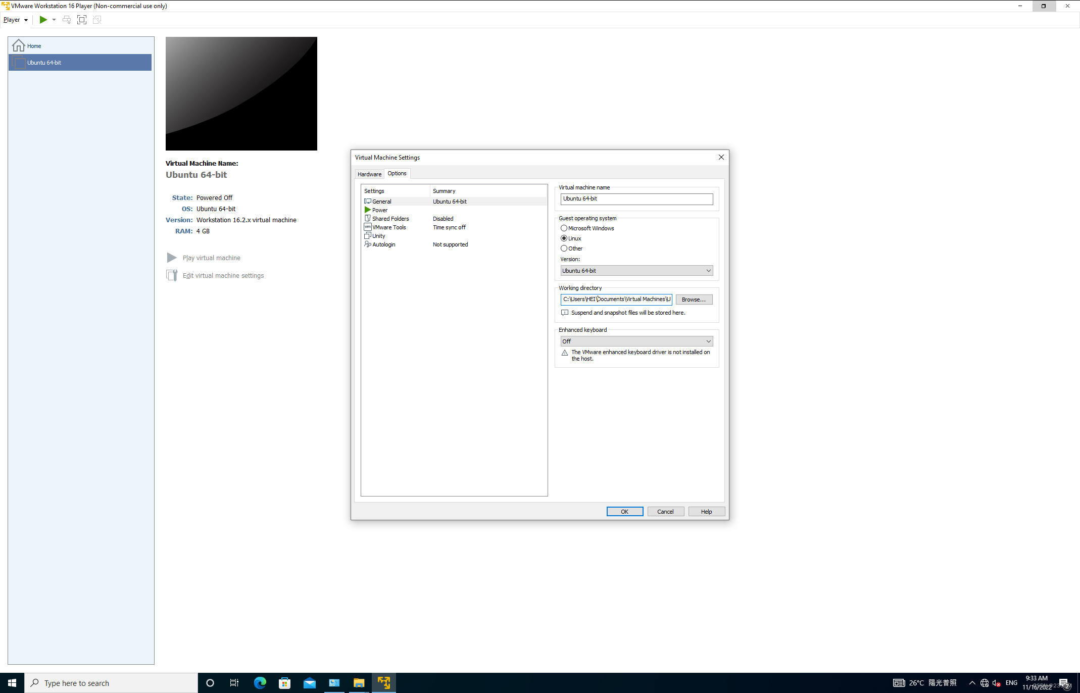This screenshot has width=1080, height=693.
Task: Open the Enhanced keyboard dropdown
Action: tap(636, 341)
